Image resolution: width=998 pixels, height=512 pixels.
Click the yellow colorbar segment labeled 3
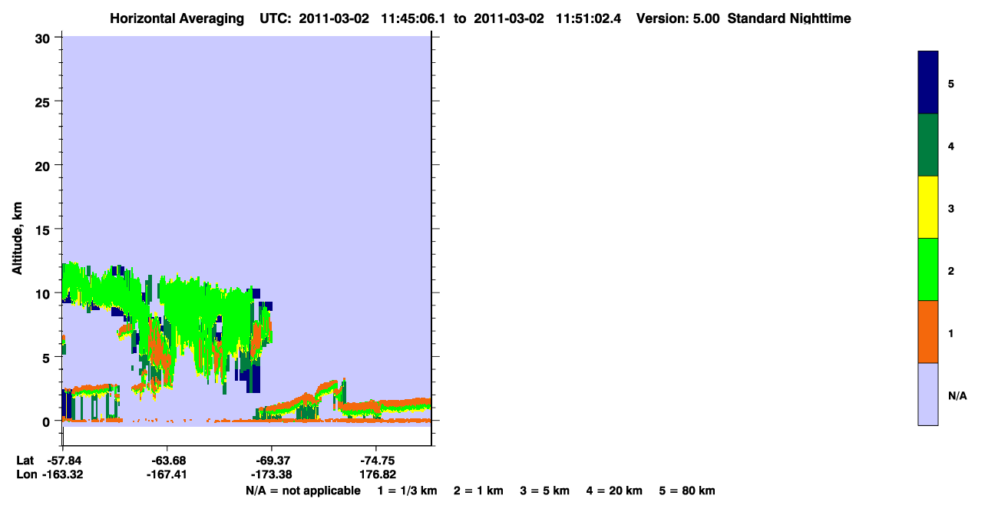tap(928, 207)
